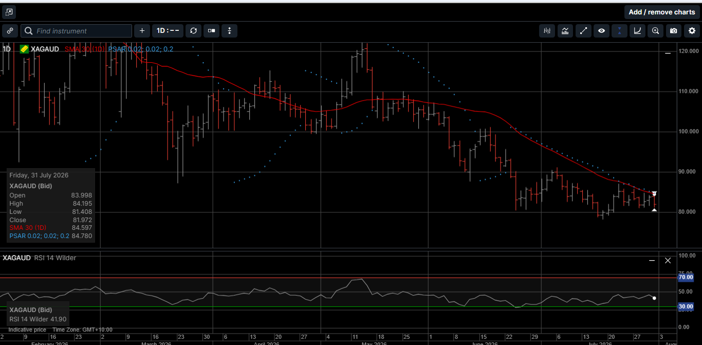Click the 70.00 overbought level marker
This screenshot has width=702, height=345.
click(x=686, y=277)
